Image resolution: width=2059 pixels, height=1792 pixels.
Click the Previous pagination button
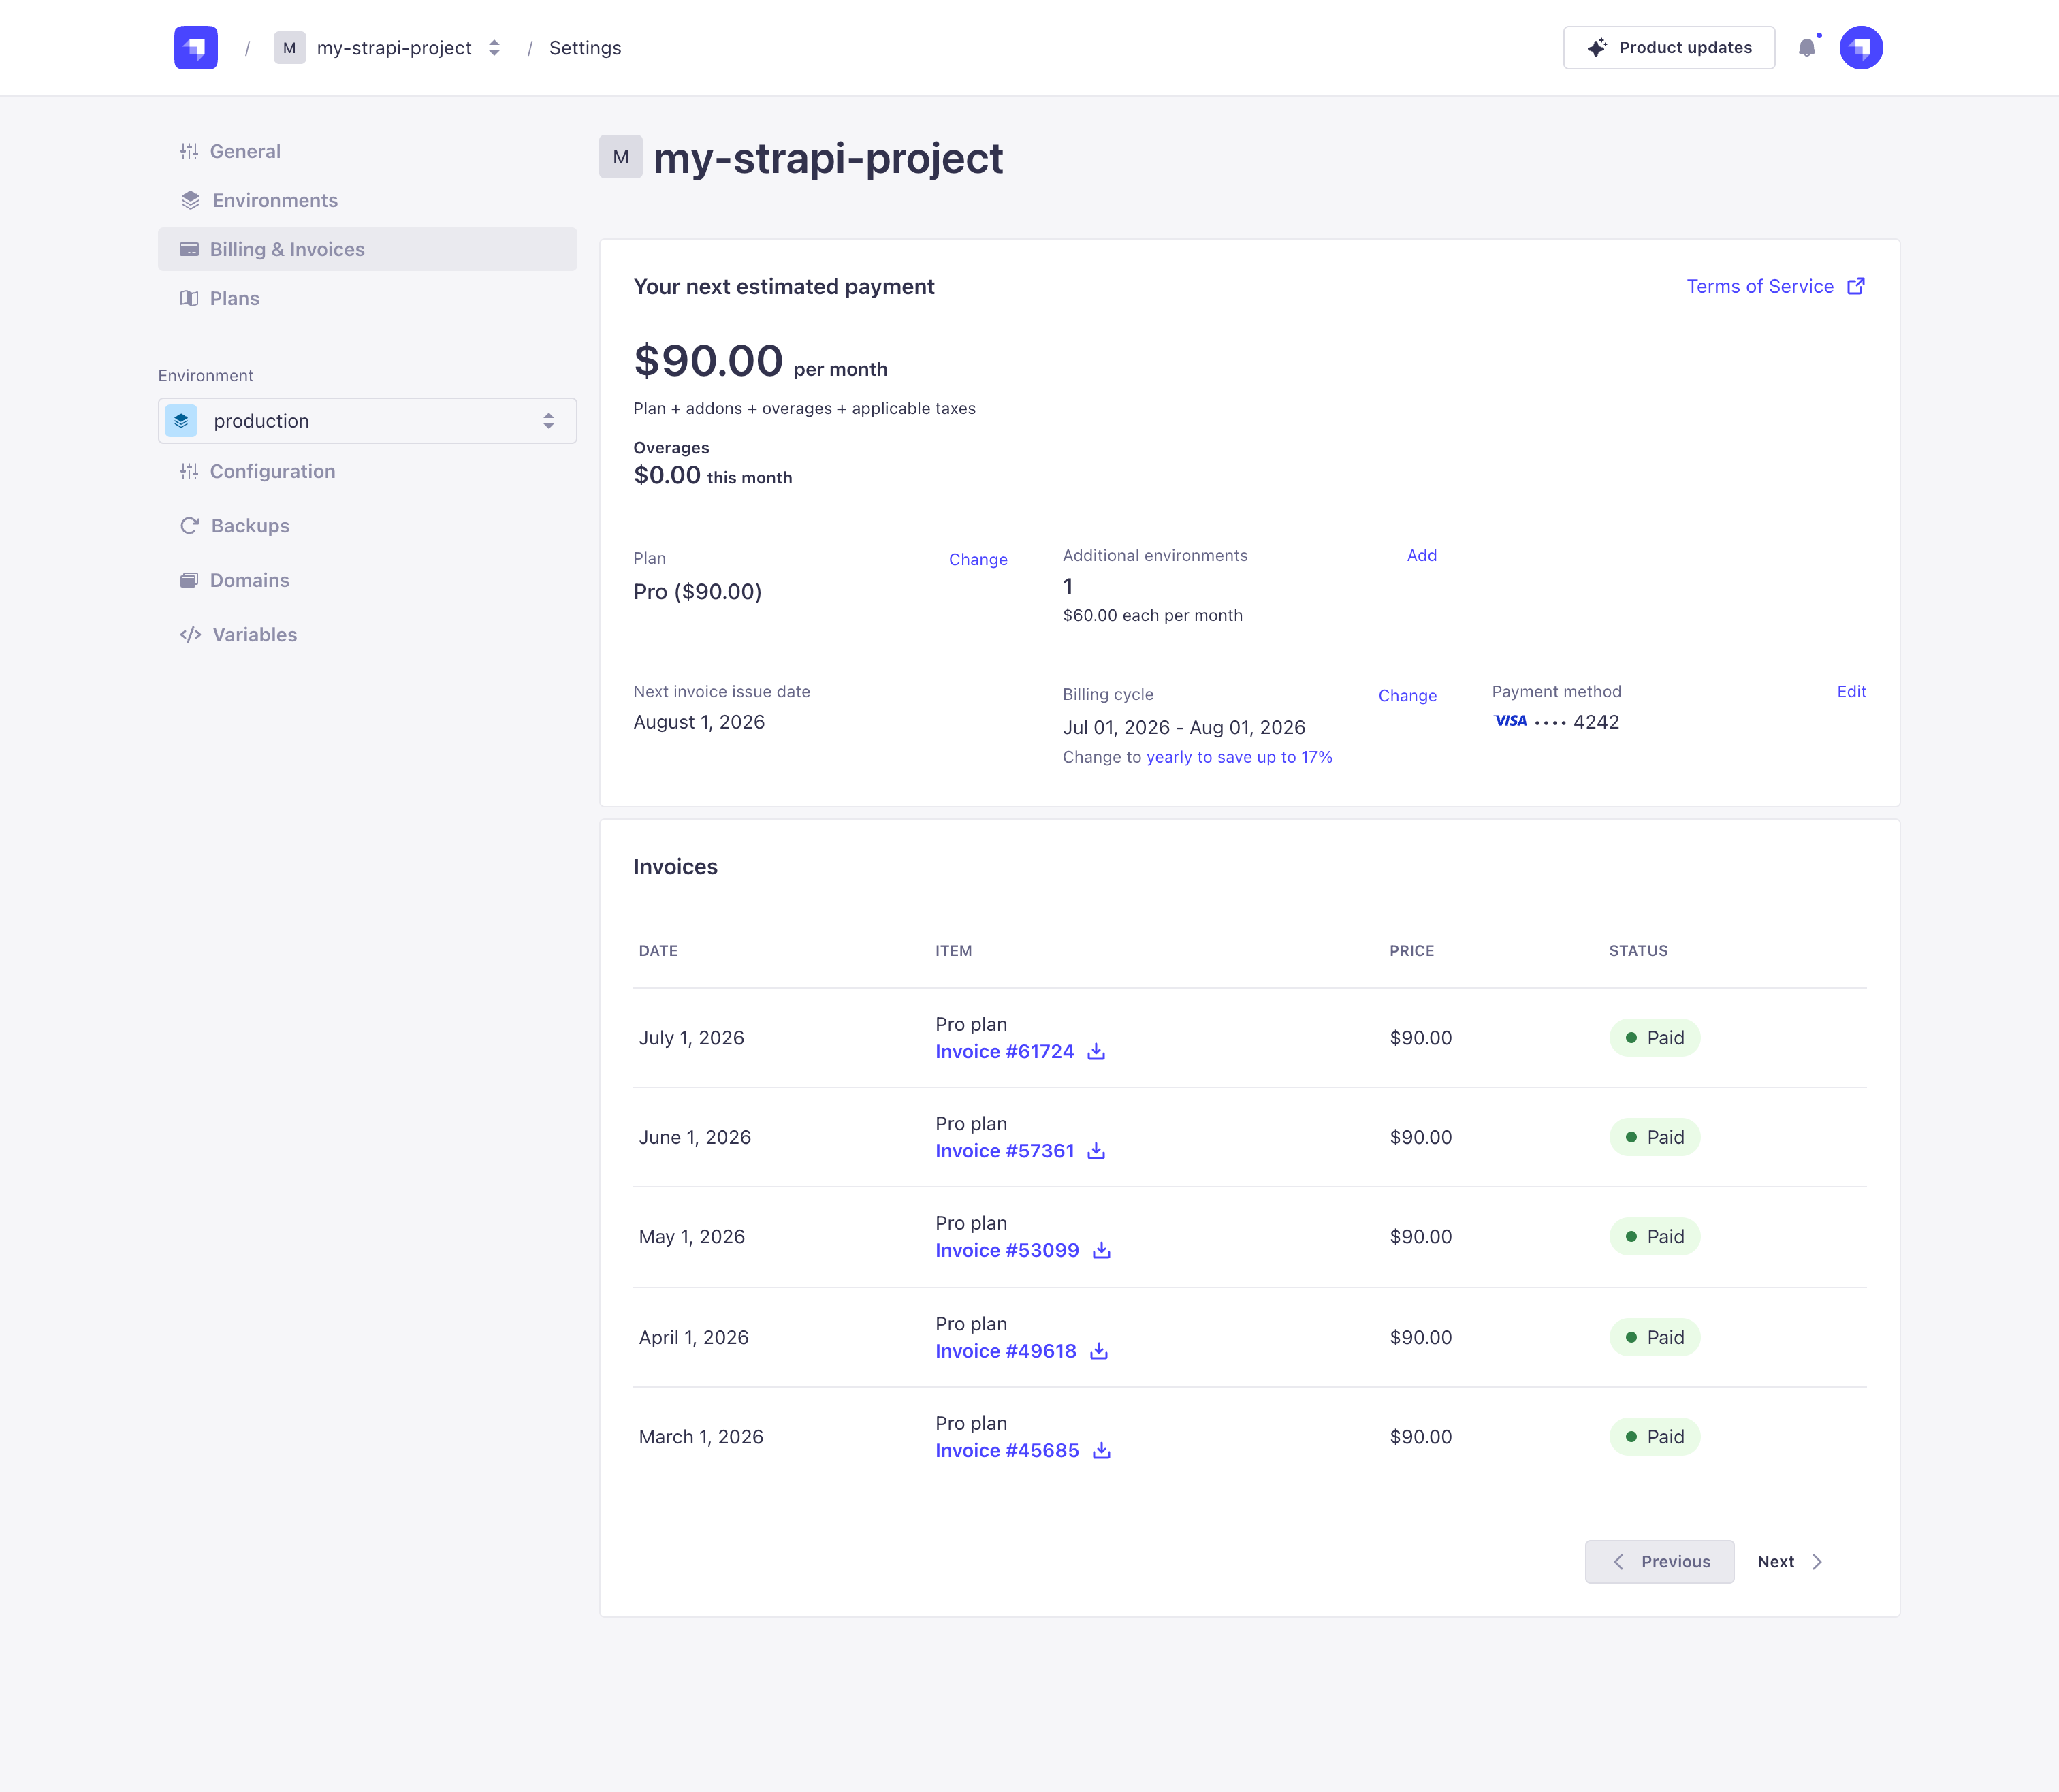pyautogui.click(x=1659, y=1562)
